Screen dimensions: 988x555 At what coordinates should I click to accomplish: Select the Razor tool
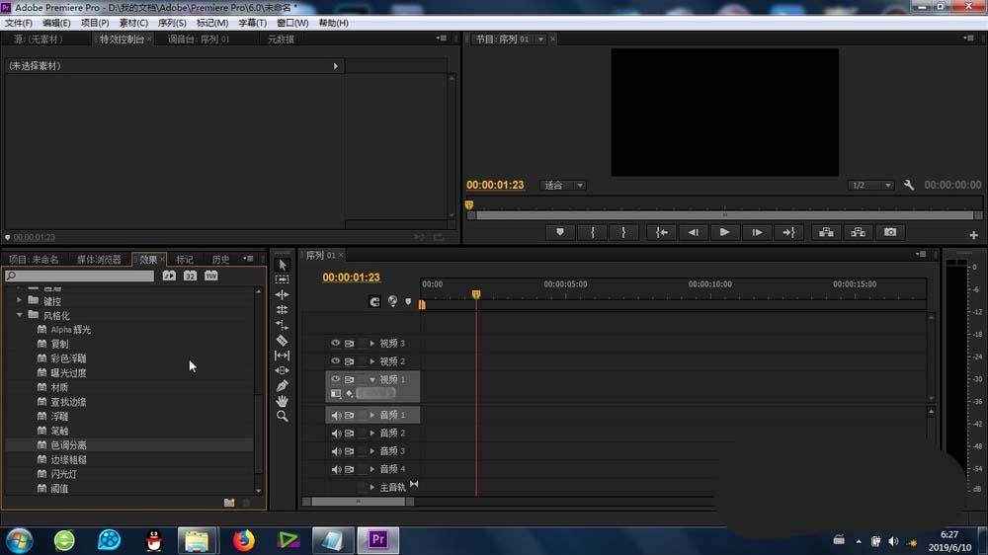point(283,340)
